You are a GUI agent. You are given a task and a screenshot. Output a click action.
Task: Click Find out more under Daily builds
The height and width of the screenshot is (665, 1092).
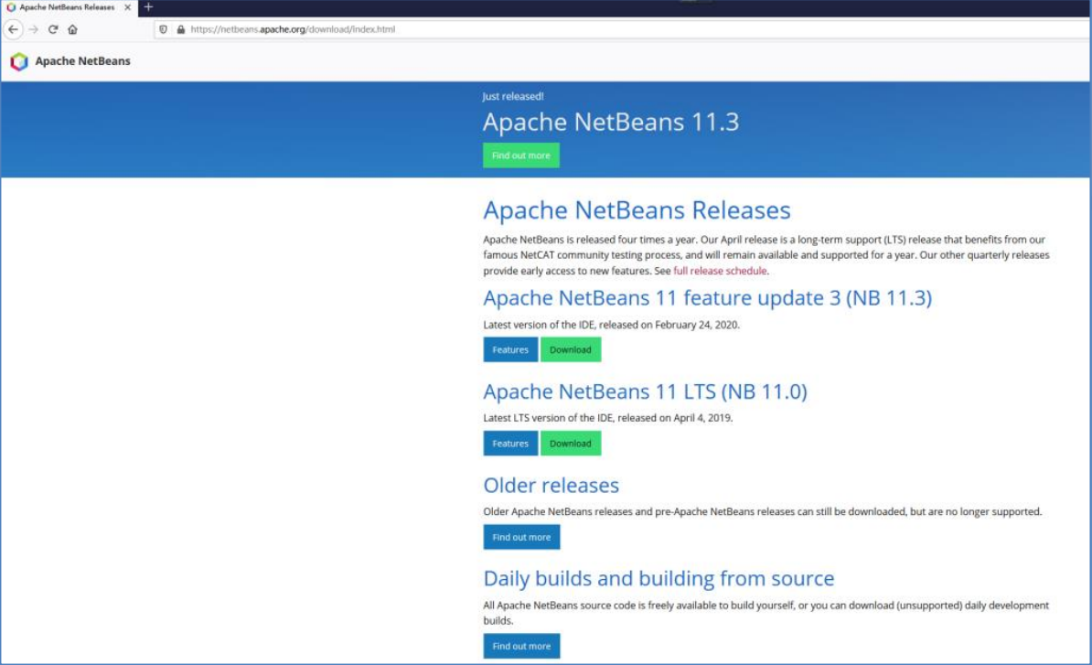pos(521,646)
